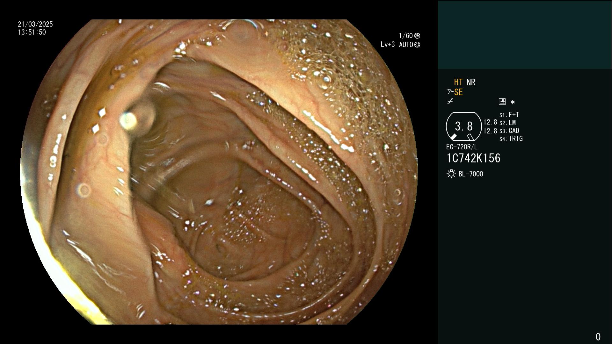Click the 1/60 shutter speed value

pos(406,36)
